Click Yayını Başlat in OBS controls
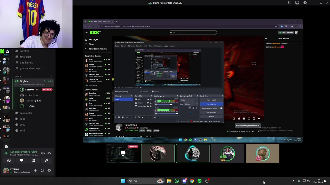Viewport: 330px width, 185px height. pos(211,100)
